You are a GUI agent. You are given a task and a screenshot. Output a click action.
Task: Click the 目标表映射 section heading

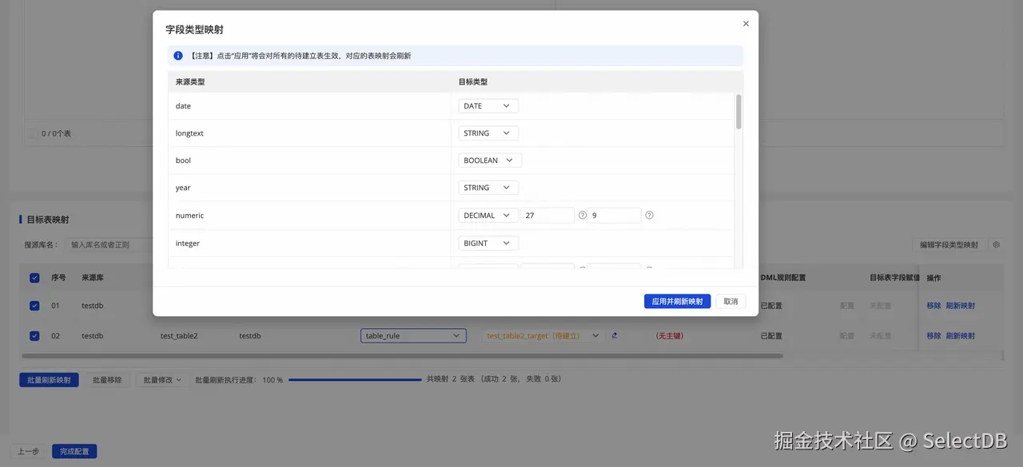[48, 220]
